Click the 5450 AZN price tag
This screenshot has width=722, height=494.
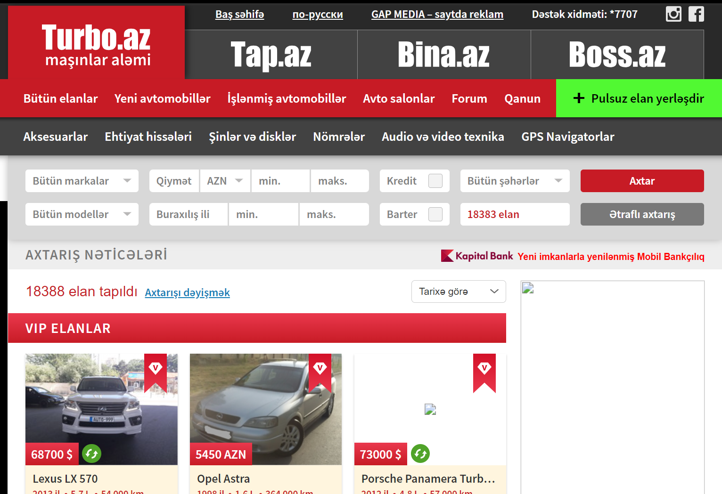coord(221,454)
